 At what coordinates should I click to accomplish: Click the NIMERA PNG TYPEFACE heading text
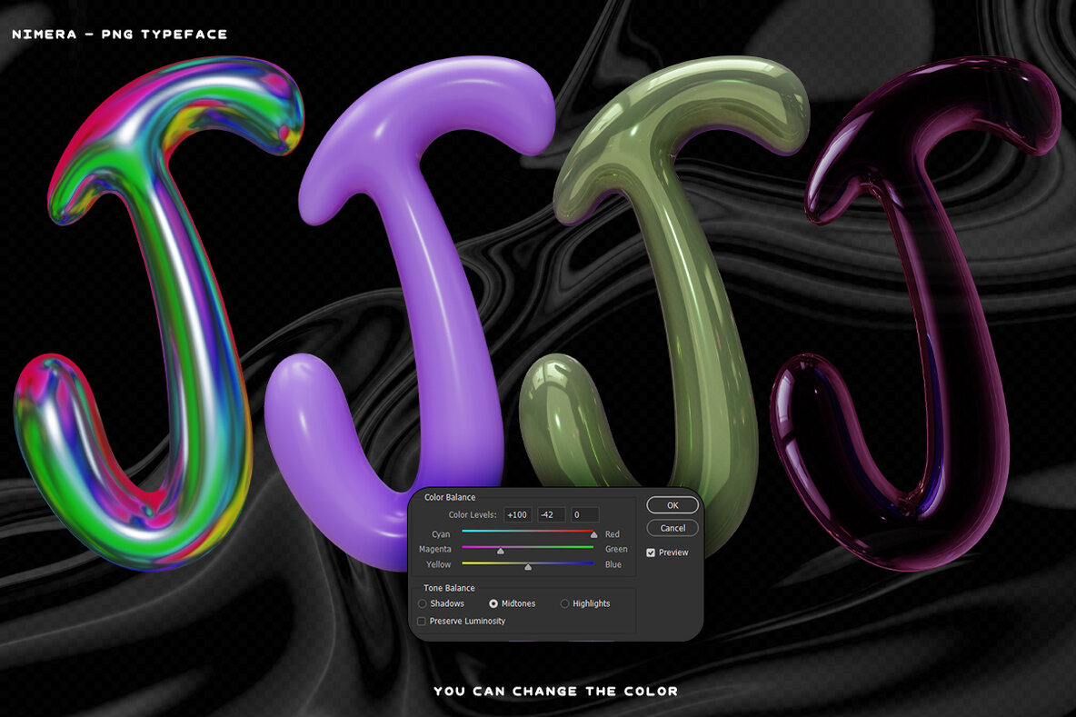pyautogui.click(x=120, y=34)
